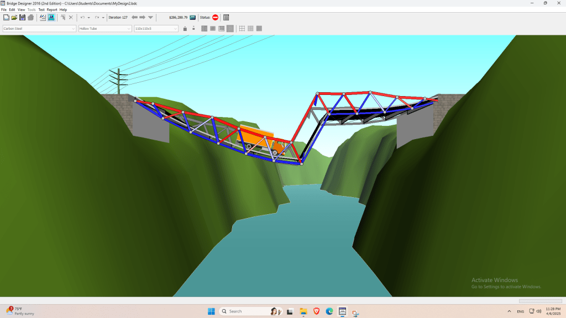The height and width of the screenshot is (318, 566).
Task: Open Task View from the taskbar
Action: pos(290,311)
